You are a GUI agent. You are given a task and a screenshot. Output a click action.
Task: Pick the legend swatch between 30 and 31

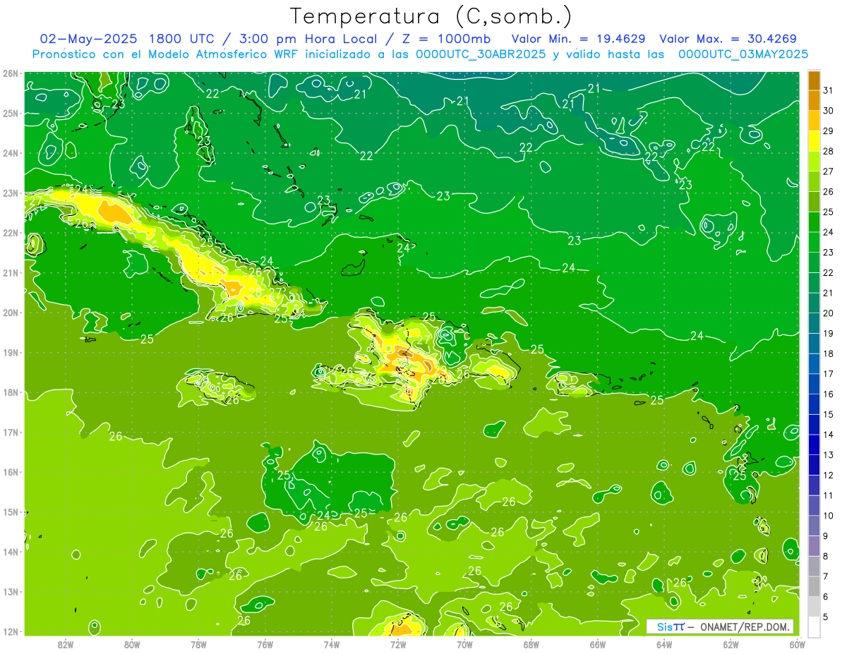point(815,101)
